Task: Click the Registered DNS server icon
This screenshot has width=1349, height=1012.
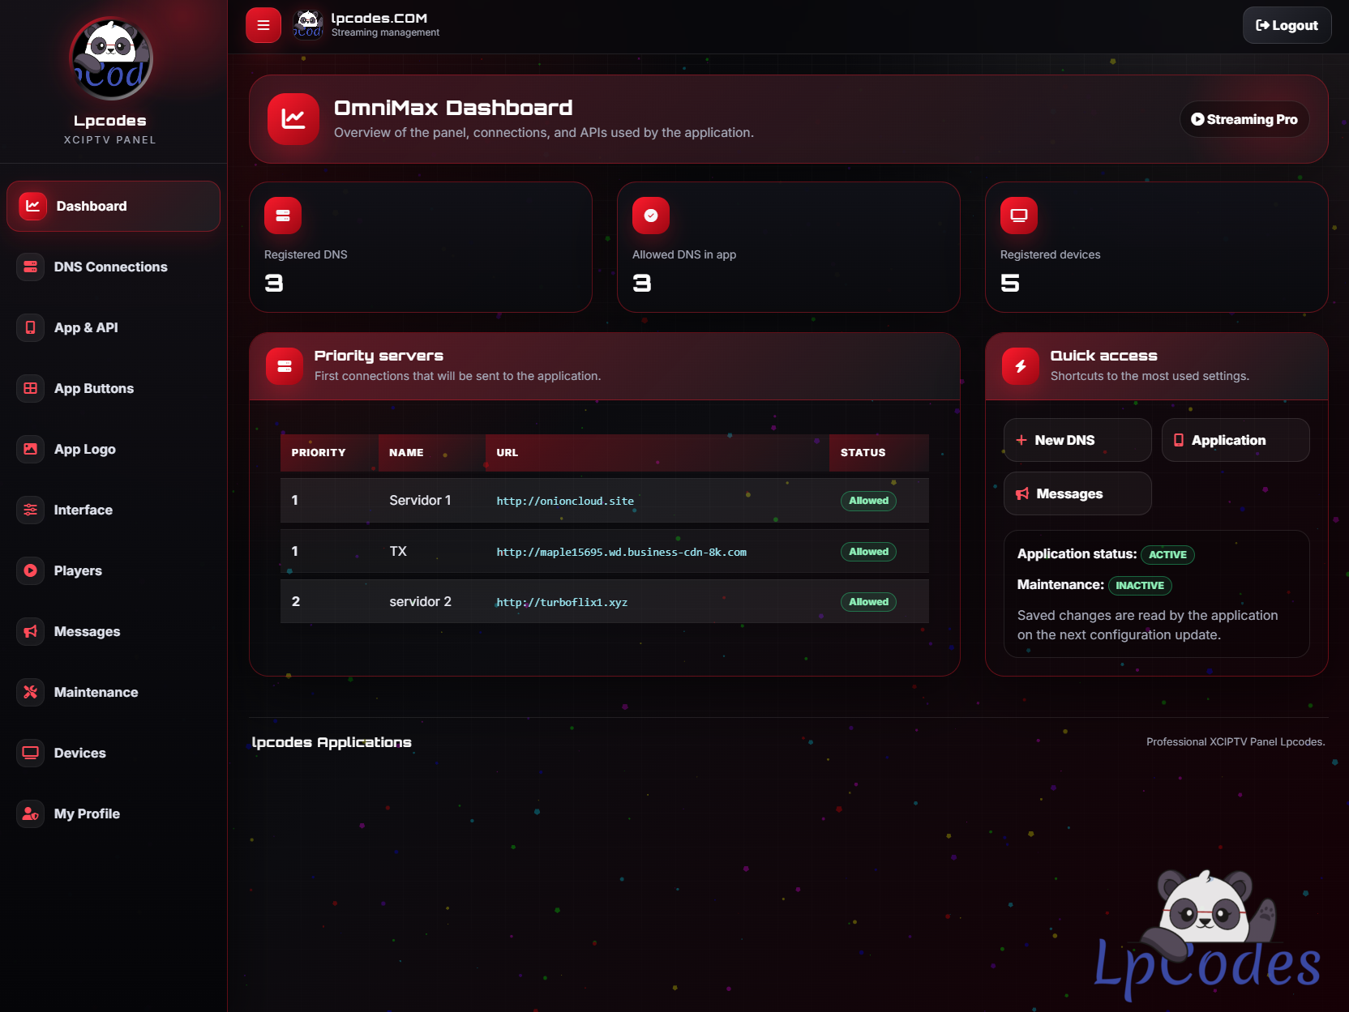Action: point(283,216)
